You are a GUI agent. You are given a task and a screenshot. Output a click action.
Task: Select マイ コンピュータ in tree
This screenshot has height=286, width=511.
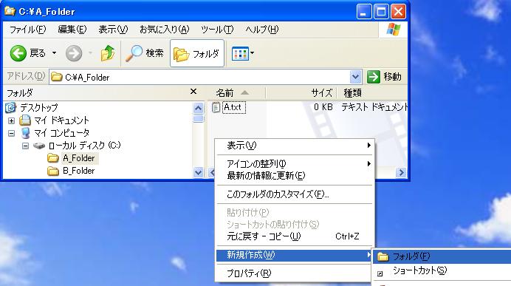(x=61, y=133)
